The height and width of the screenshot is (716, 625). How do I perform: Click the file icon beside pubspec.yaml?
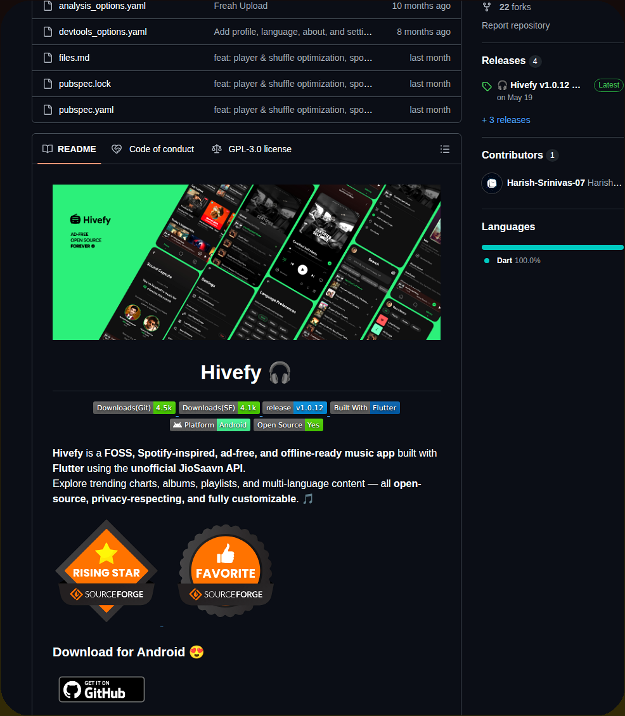(x=48, y=110)
